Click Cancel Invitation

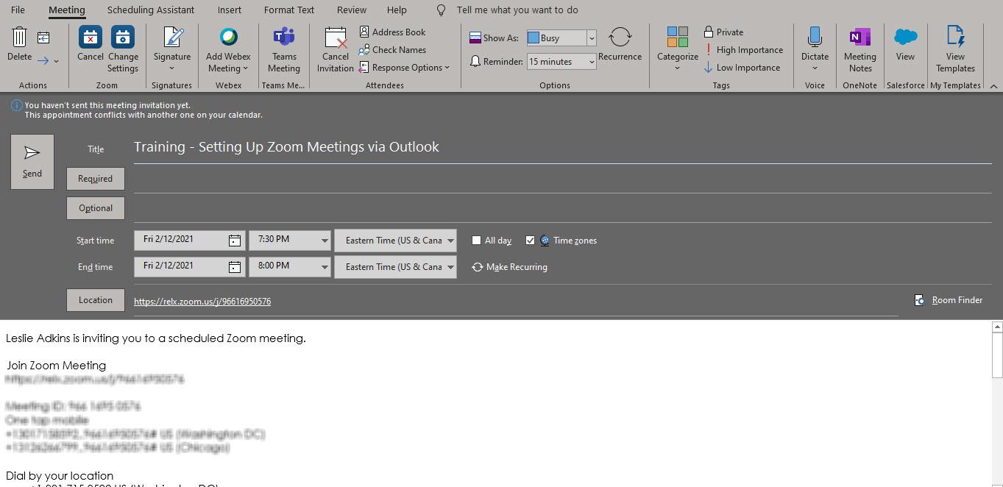pyautogui.click(x=336, y=49)
